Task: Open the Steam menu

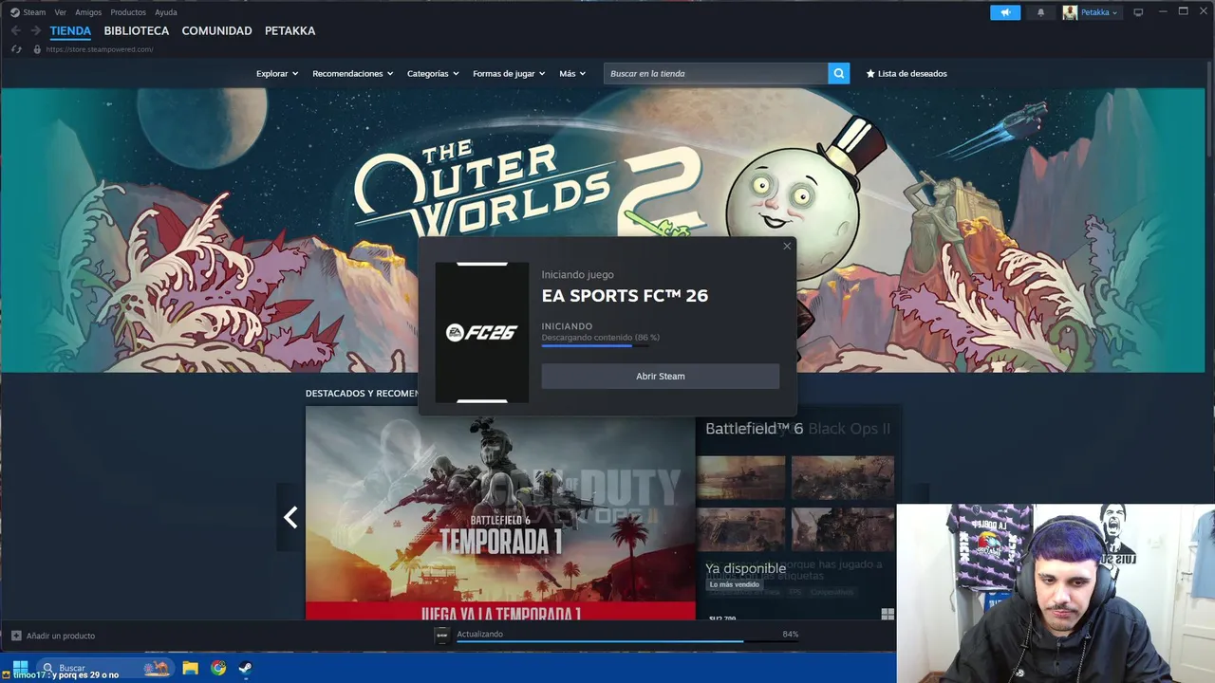Action: 34,12
